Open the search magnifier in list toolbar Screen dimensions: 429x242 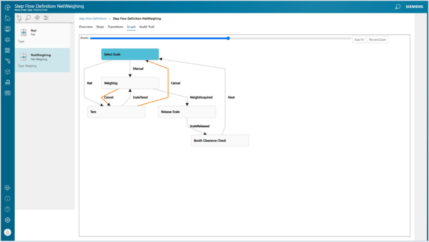pyautogui.click(x=28, y=18)
